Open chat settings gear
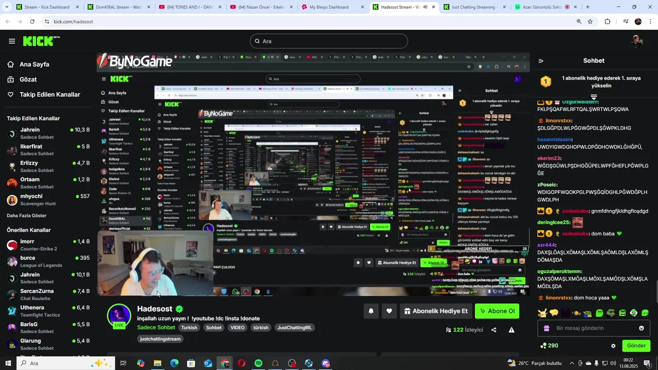 click(613, 346)
